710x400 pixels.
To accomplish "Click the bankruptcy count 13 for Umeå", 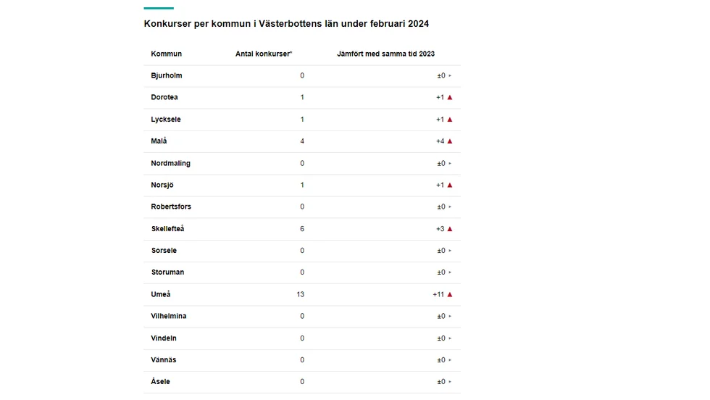I will tap(301, 294).
